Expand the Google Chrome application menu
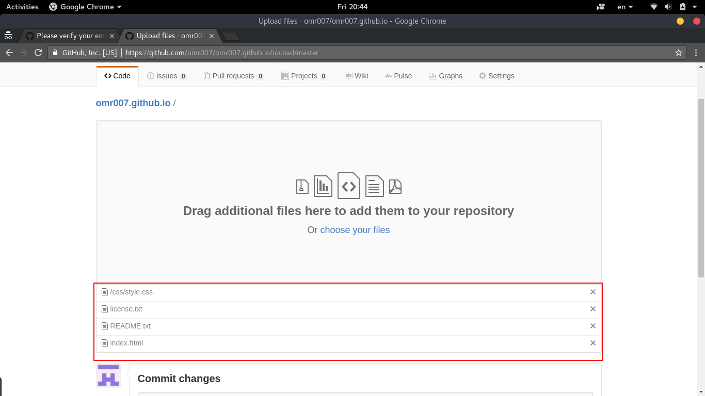This screenshot has width=705, height=396. coord(85,7)
